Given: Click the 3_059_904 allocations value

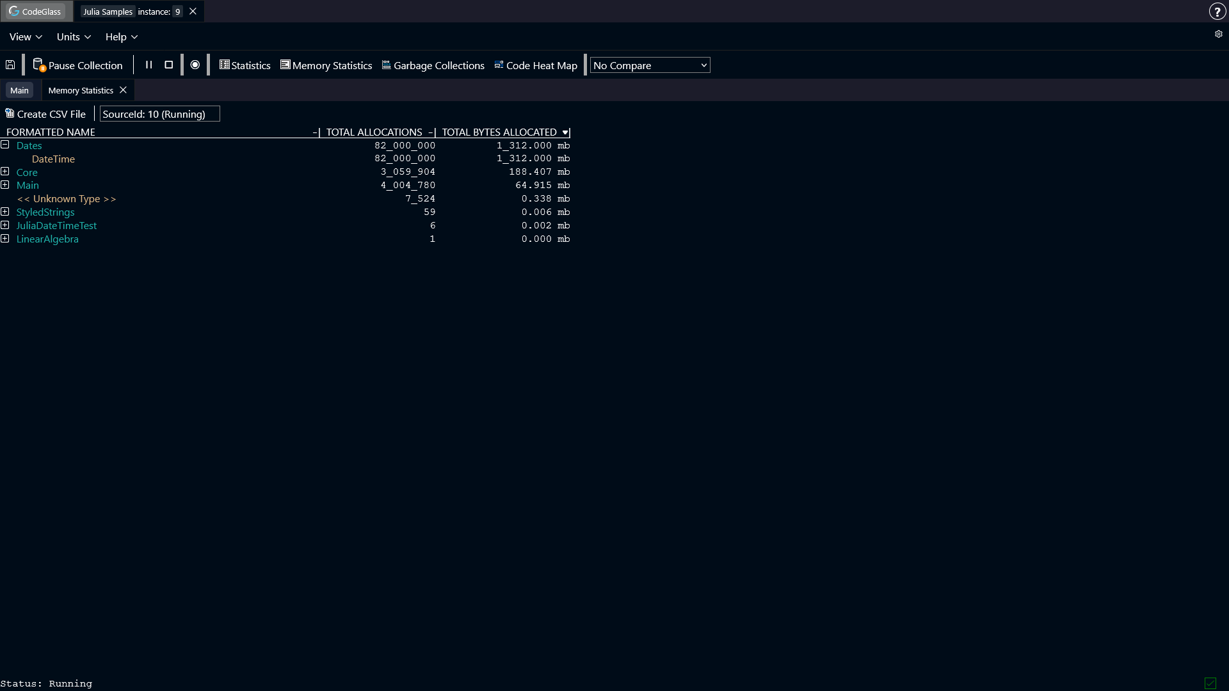Looking at the screenshot, I should coord(408,172).
